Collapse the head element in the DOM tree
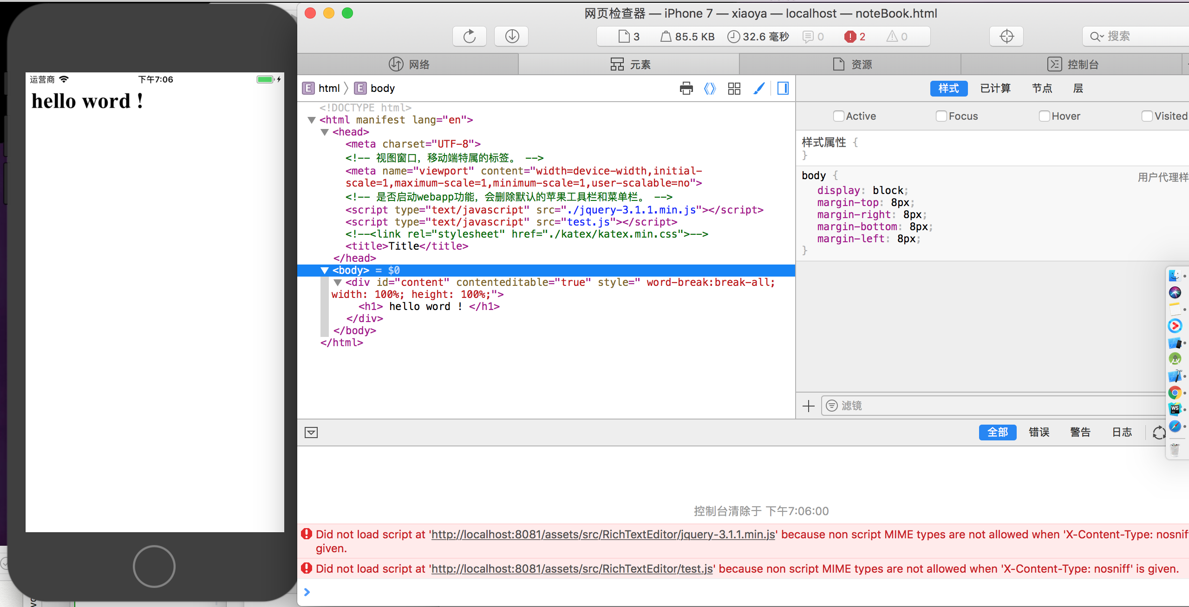The image size is (1189, 607). click(324, 132)
